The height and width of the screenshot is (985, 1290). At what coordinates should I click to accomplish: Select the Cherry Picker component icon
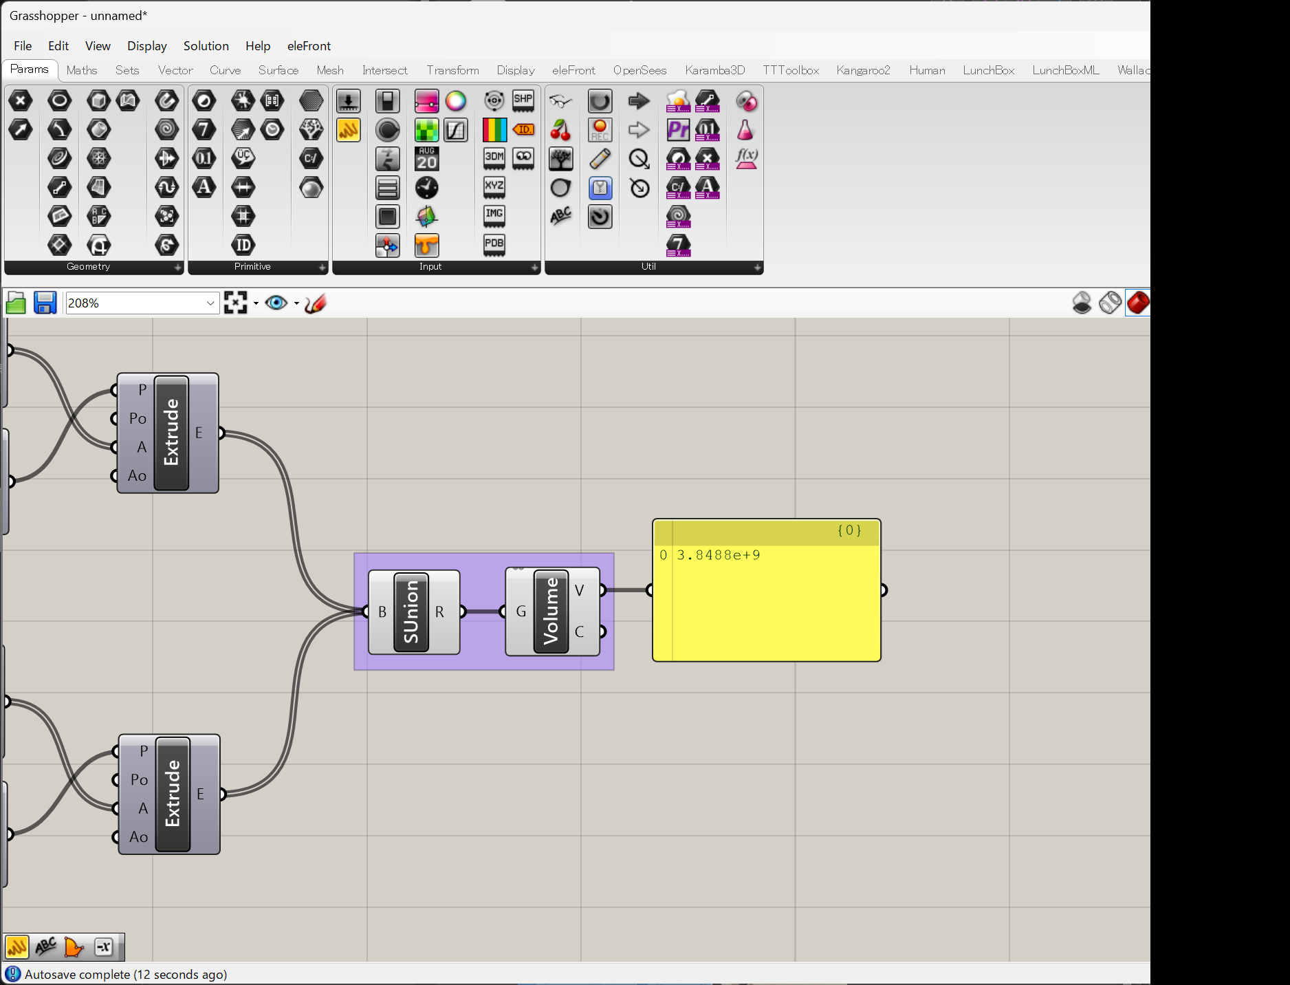coord(560,130)
